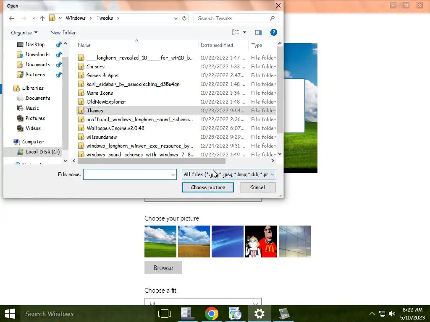Click the File name input field
Screen dimensions: 430x322
coord(127,174)
